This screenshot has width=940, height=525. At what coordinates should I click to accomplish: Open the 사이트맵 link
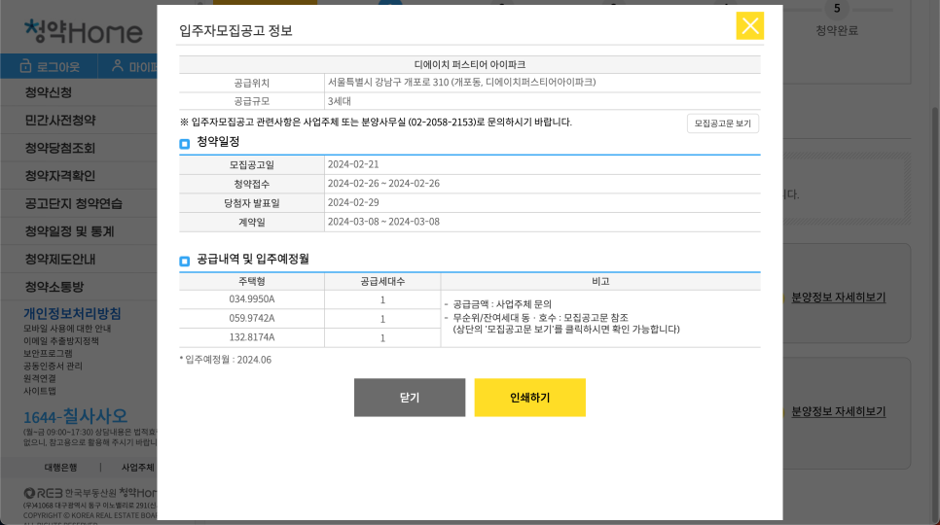click(40, 391)
